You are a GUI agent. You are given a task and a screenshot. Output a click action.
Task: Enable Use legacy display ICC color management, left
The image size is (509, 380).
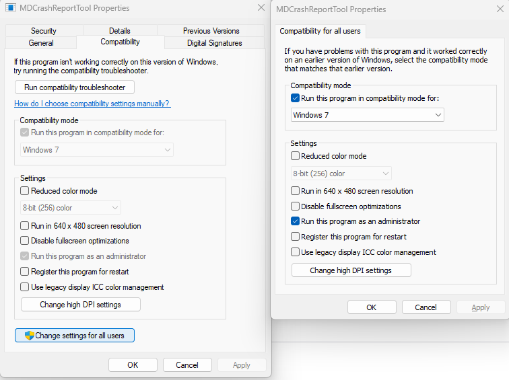(26, 287)
